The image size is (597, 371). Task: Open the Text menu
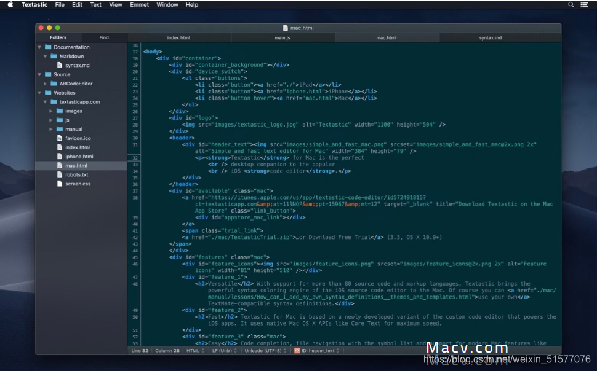click(95, 4)
